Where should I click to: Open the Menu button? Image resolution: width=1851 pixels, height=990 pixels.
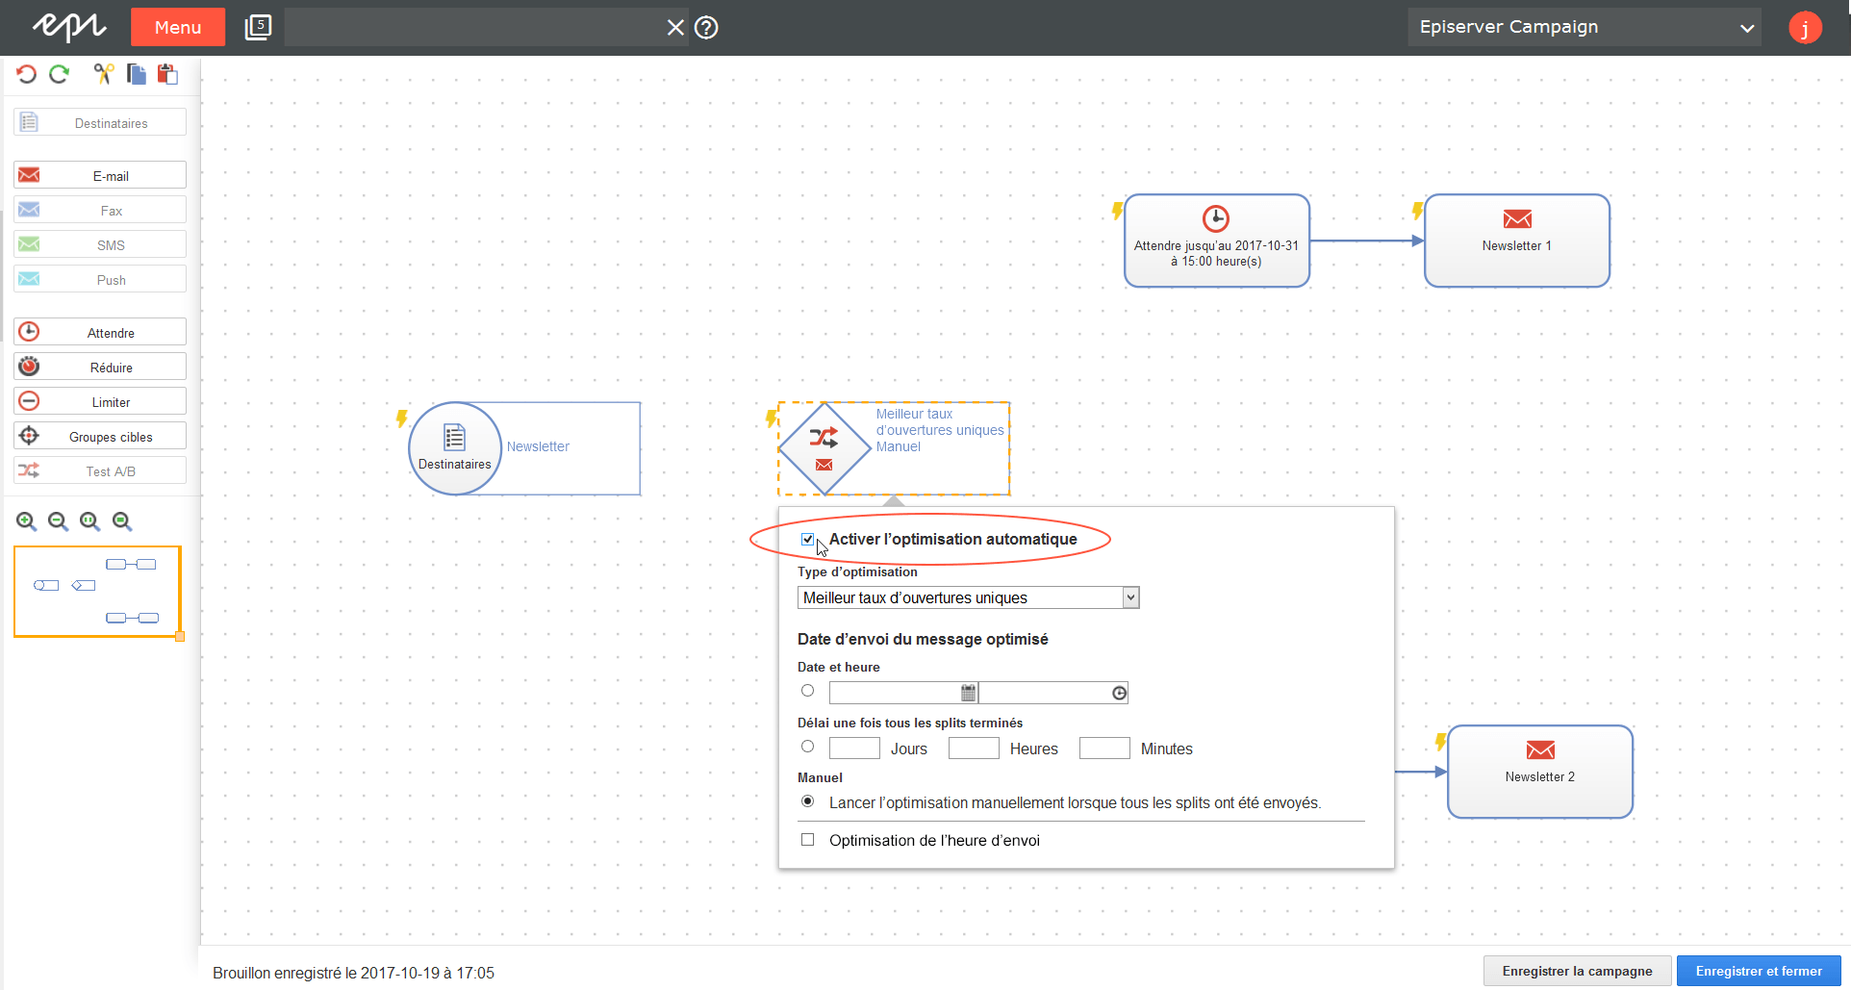click(178, 27)
